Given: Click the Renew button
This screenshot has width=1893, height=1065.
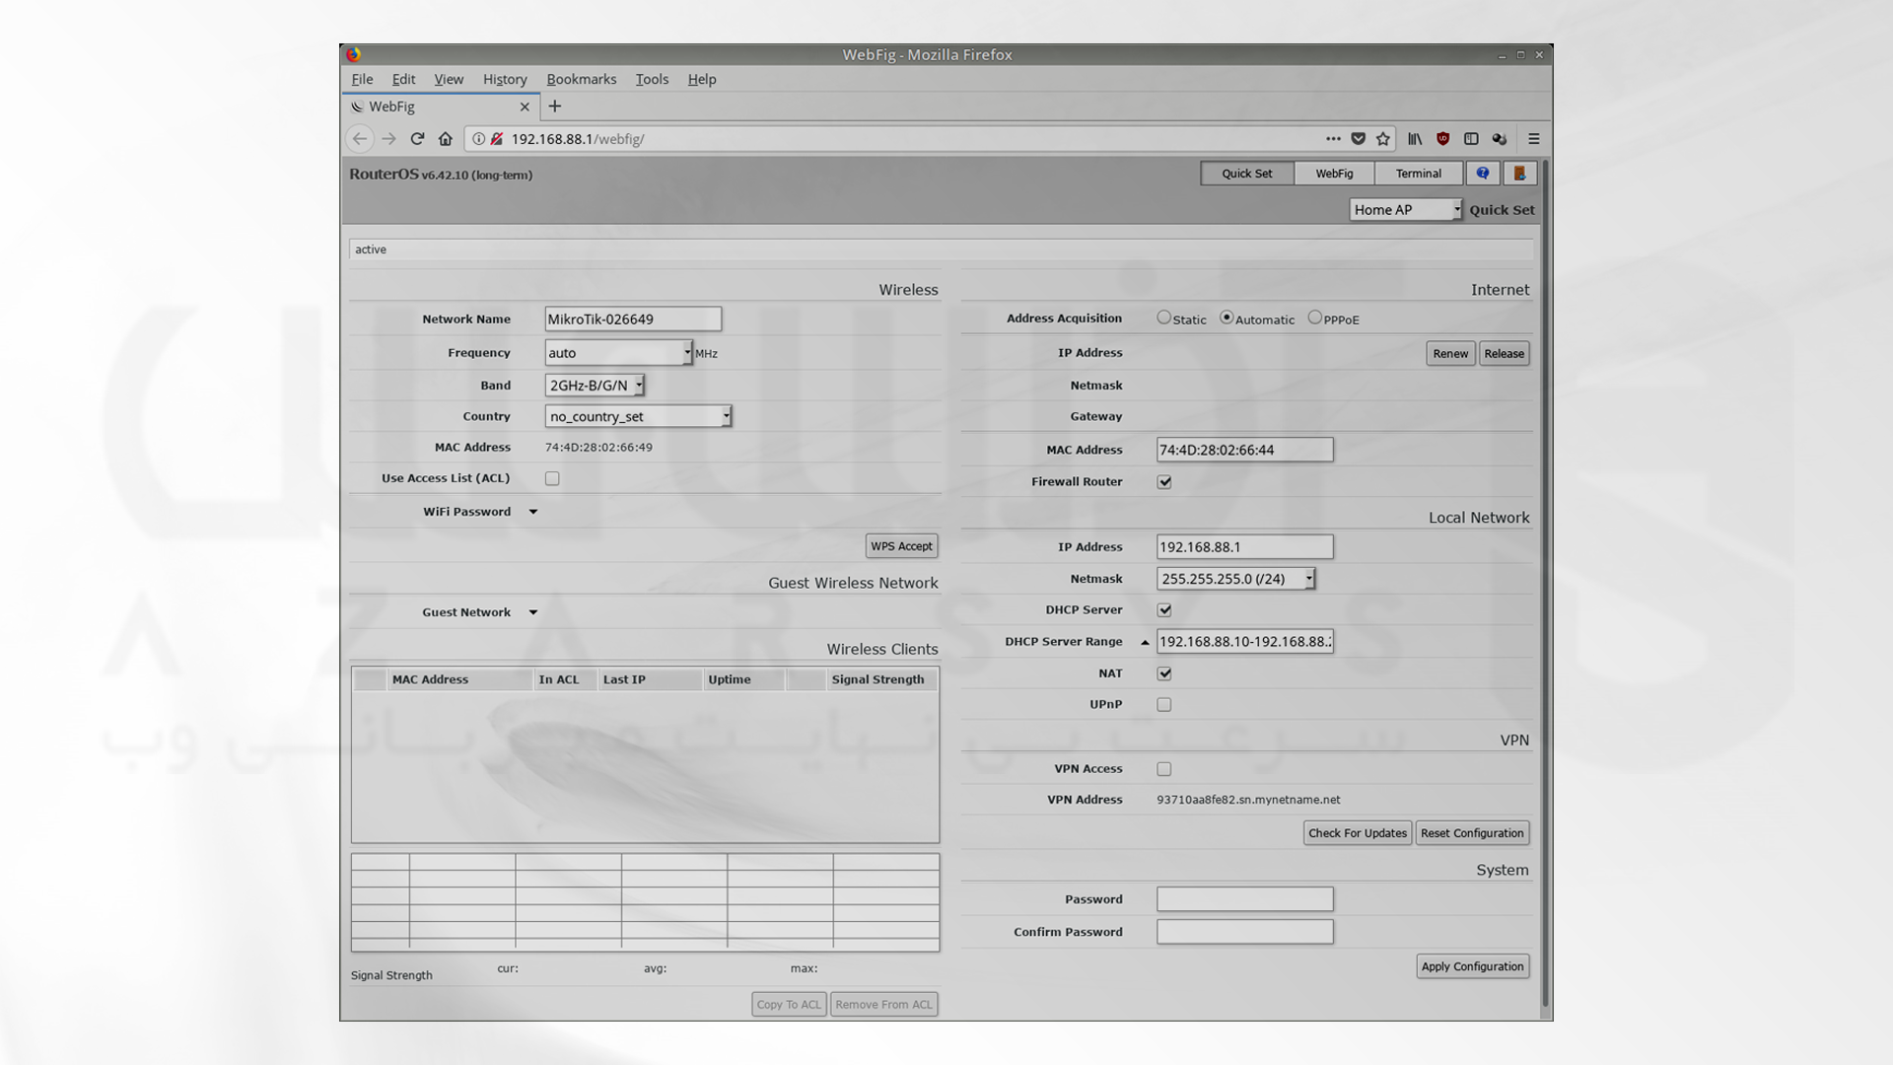Looking at the screenshot, I should [x=1450, y=353].
